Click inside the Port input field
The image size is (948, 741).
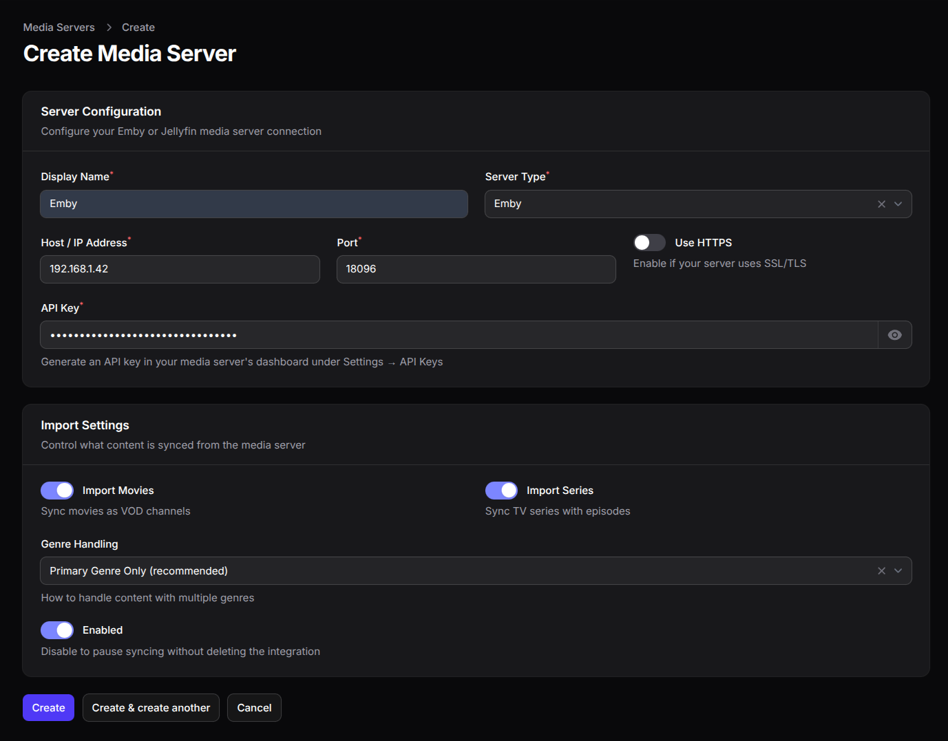(476, 269)
